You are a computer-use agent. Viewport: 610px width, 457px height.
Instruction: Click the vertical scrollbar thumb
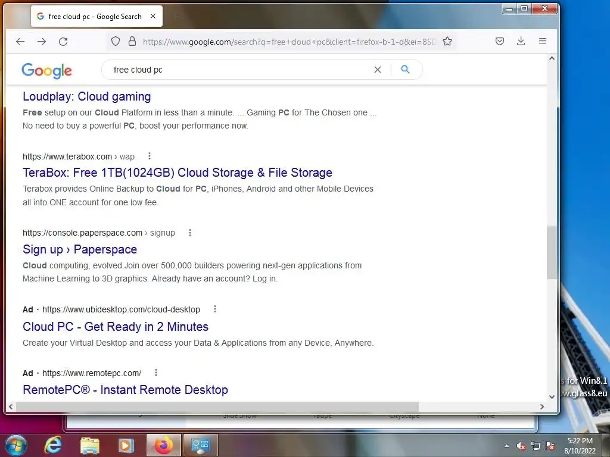pyautogui.click(x=552, y=252)
